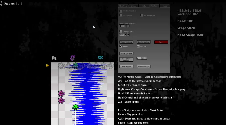226x125 pixels.
Task: Decrease the BPM value with minus
Action: pyautogui.click(x=128, y=35)
